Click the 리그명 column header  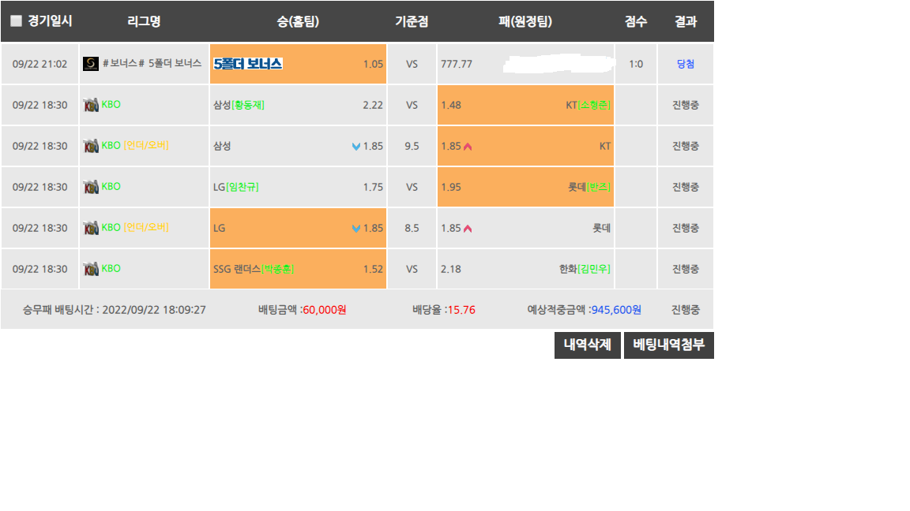pyautogui.click(x=144, y=21)
